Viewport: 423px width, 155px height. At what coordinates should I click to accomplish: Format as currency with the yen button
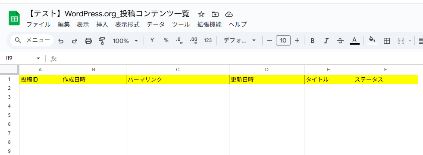152,40
